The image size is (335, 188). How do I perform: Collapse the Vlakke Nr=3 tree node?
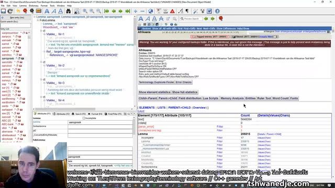pos(44,83)
